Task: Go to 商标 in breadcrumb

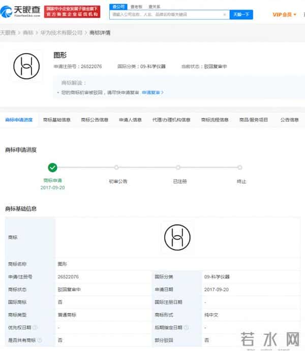Action: click(28, 32)
